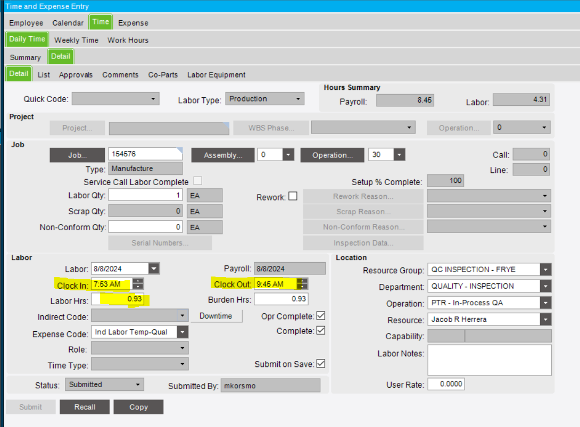Image resolution: width=580 pixels, height=427 pixels.
Task: Click the Clock Out time field
Action: (x=276, y=284)
